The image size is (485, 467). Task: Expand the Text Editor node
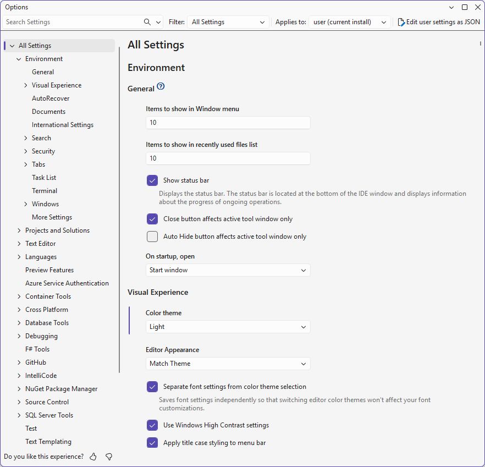coord(19,244)
